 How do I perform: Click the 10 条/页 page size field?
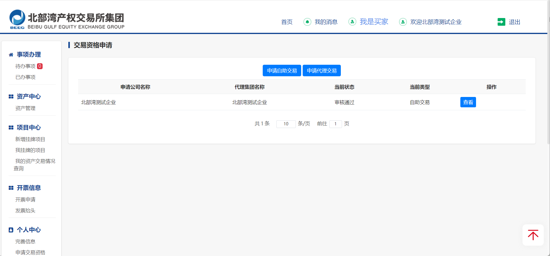click(286, 124)
